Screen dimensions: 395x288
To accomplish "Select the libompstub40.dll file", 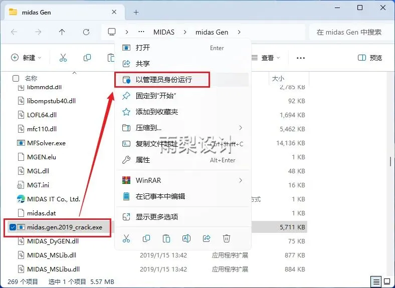I will [x=52, y=101].
